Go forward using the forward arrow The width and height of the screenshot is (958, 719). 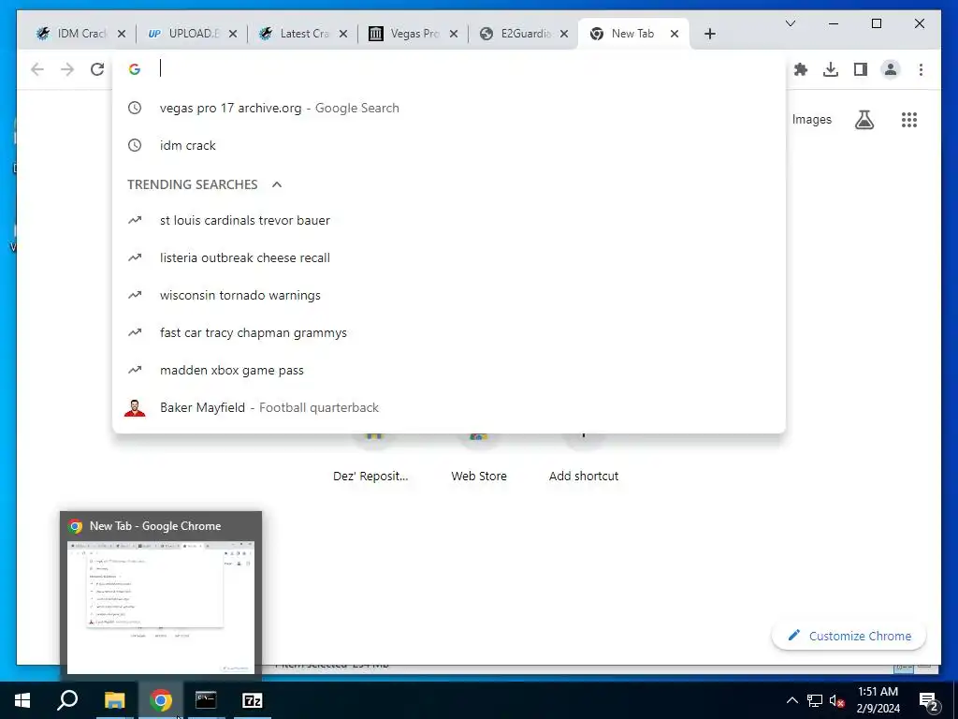[67, 69]
